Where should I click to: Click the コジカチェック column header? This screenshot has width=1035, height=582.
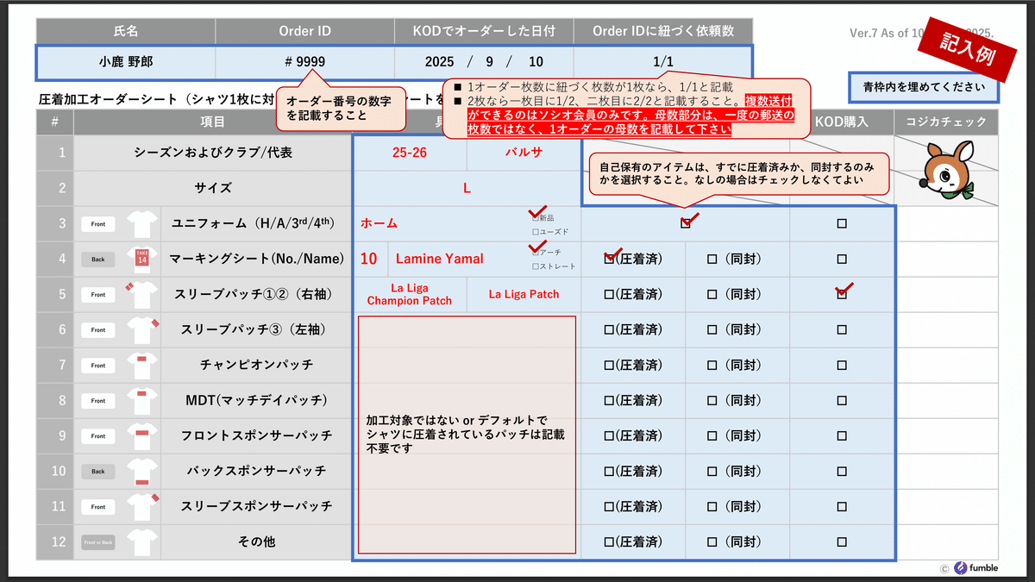pos(946,122)
